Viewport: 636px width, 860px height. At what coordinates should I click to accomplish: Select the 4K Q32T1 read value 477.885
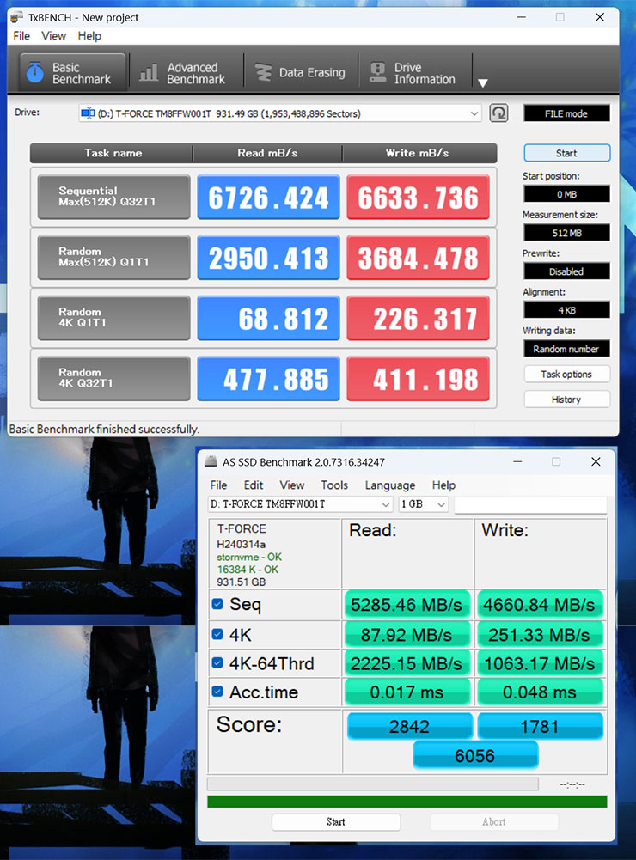(x=268, y=378)
